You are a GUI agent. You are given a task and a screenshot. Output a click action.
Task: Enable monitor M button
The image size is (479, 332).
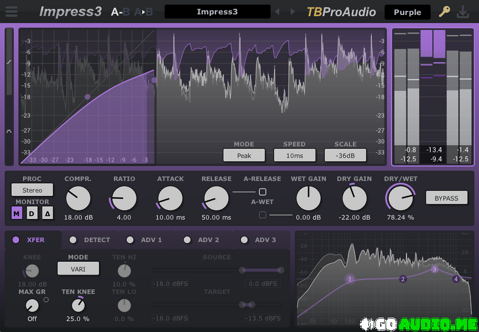(x=17, y=213)
